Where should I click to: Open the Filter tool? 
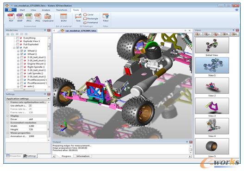(x=106, y=18)
